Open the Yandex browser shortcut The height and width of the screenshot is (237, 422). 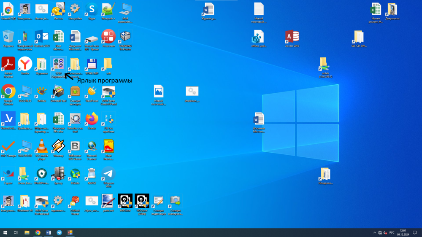(25, 66)
